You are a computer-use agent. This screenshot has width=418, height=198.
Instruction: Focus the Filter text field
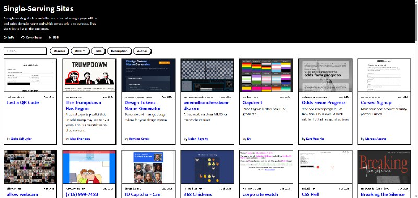[25, 51]
